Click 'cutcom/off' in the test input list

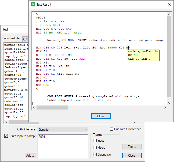tap(14, 101)
